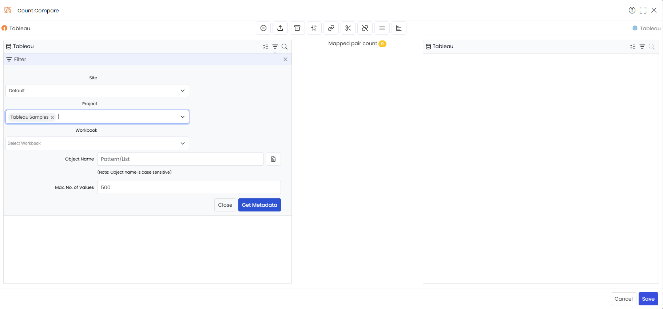This screenshot has height=309, width=663.
Task: Click the Save button
Action: (x=648, y=299)
